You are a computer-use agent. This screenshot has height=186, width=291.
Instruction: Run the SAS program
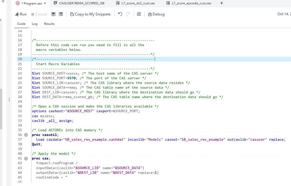click(21, 14)
